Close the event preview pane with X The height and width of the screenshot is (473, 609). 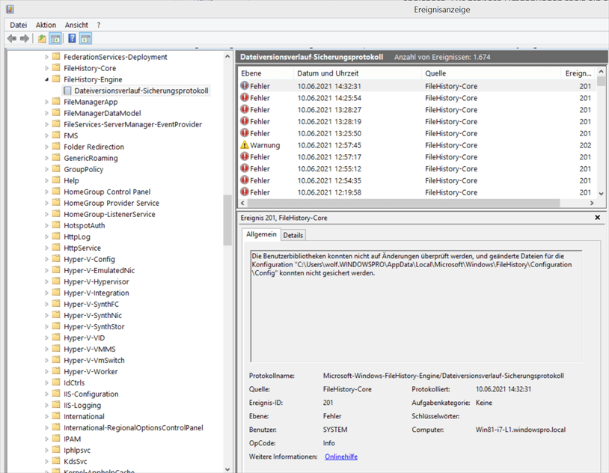coord(597,218)
